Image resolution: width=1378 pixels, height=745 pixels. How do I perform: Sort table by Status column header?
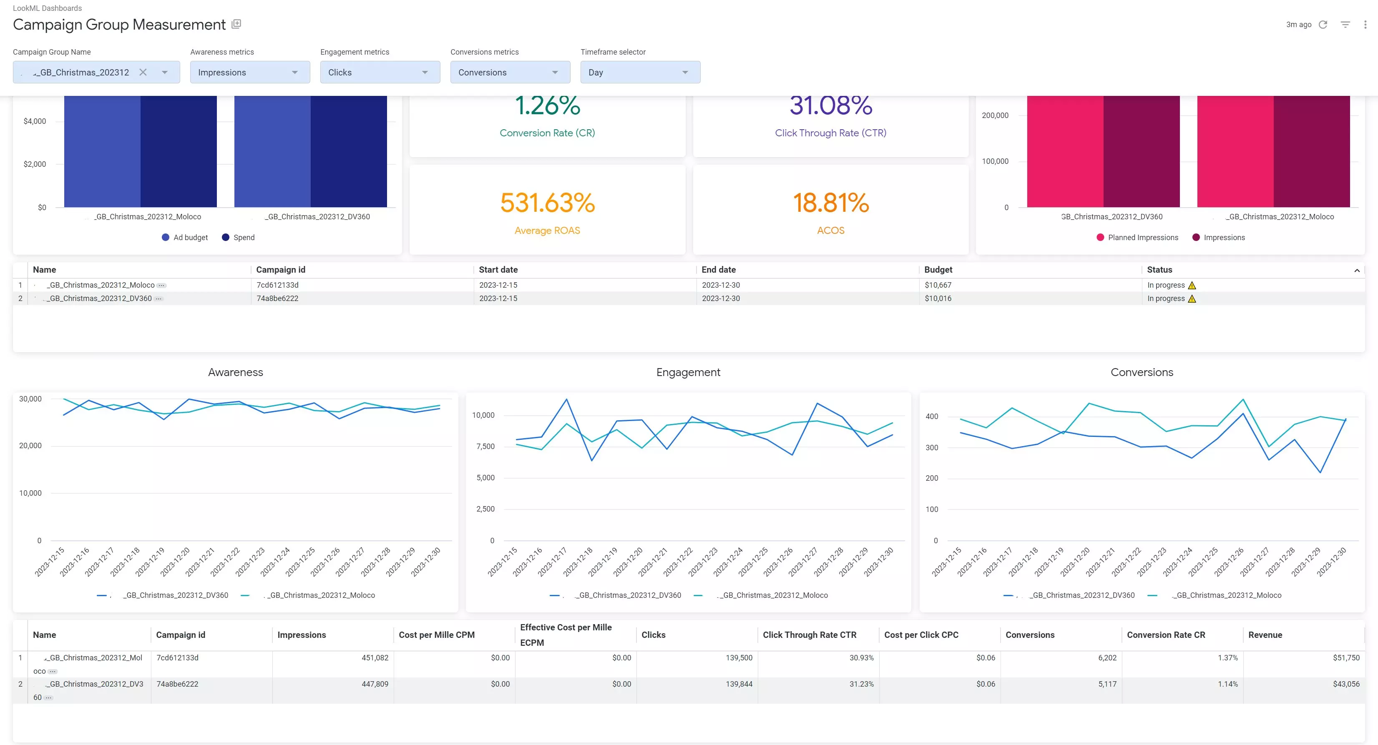[x=1159, y=270]
